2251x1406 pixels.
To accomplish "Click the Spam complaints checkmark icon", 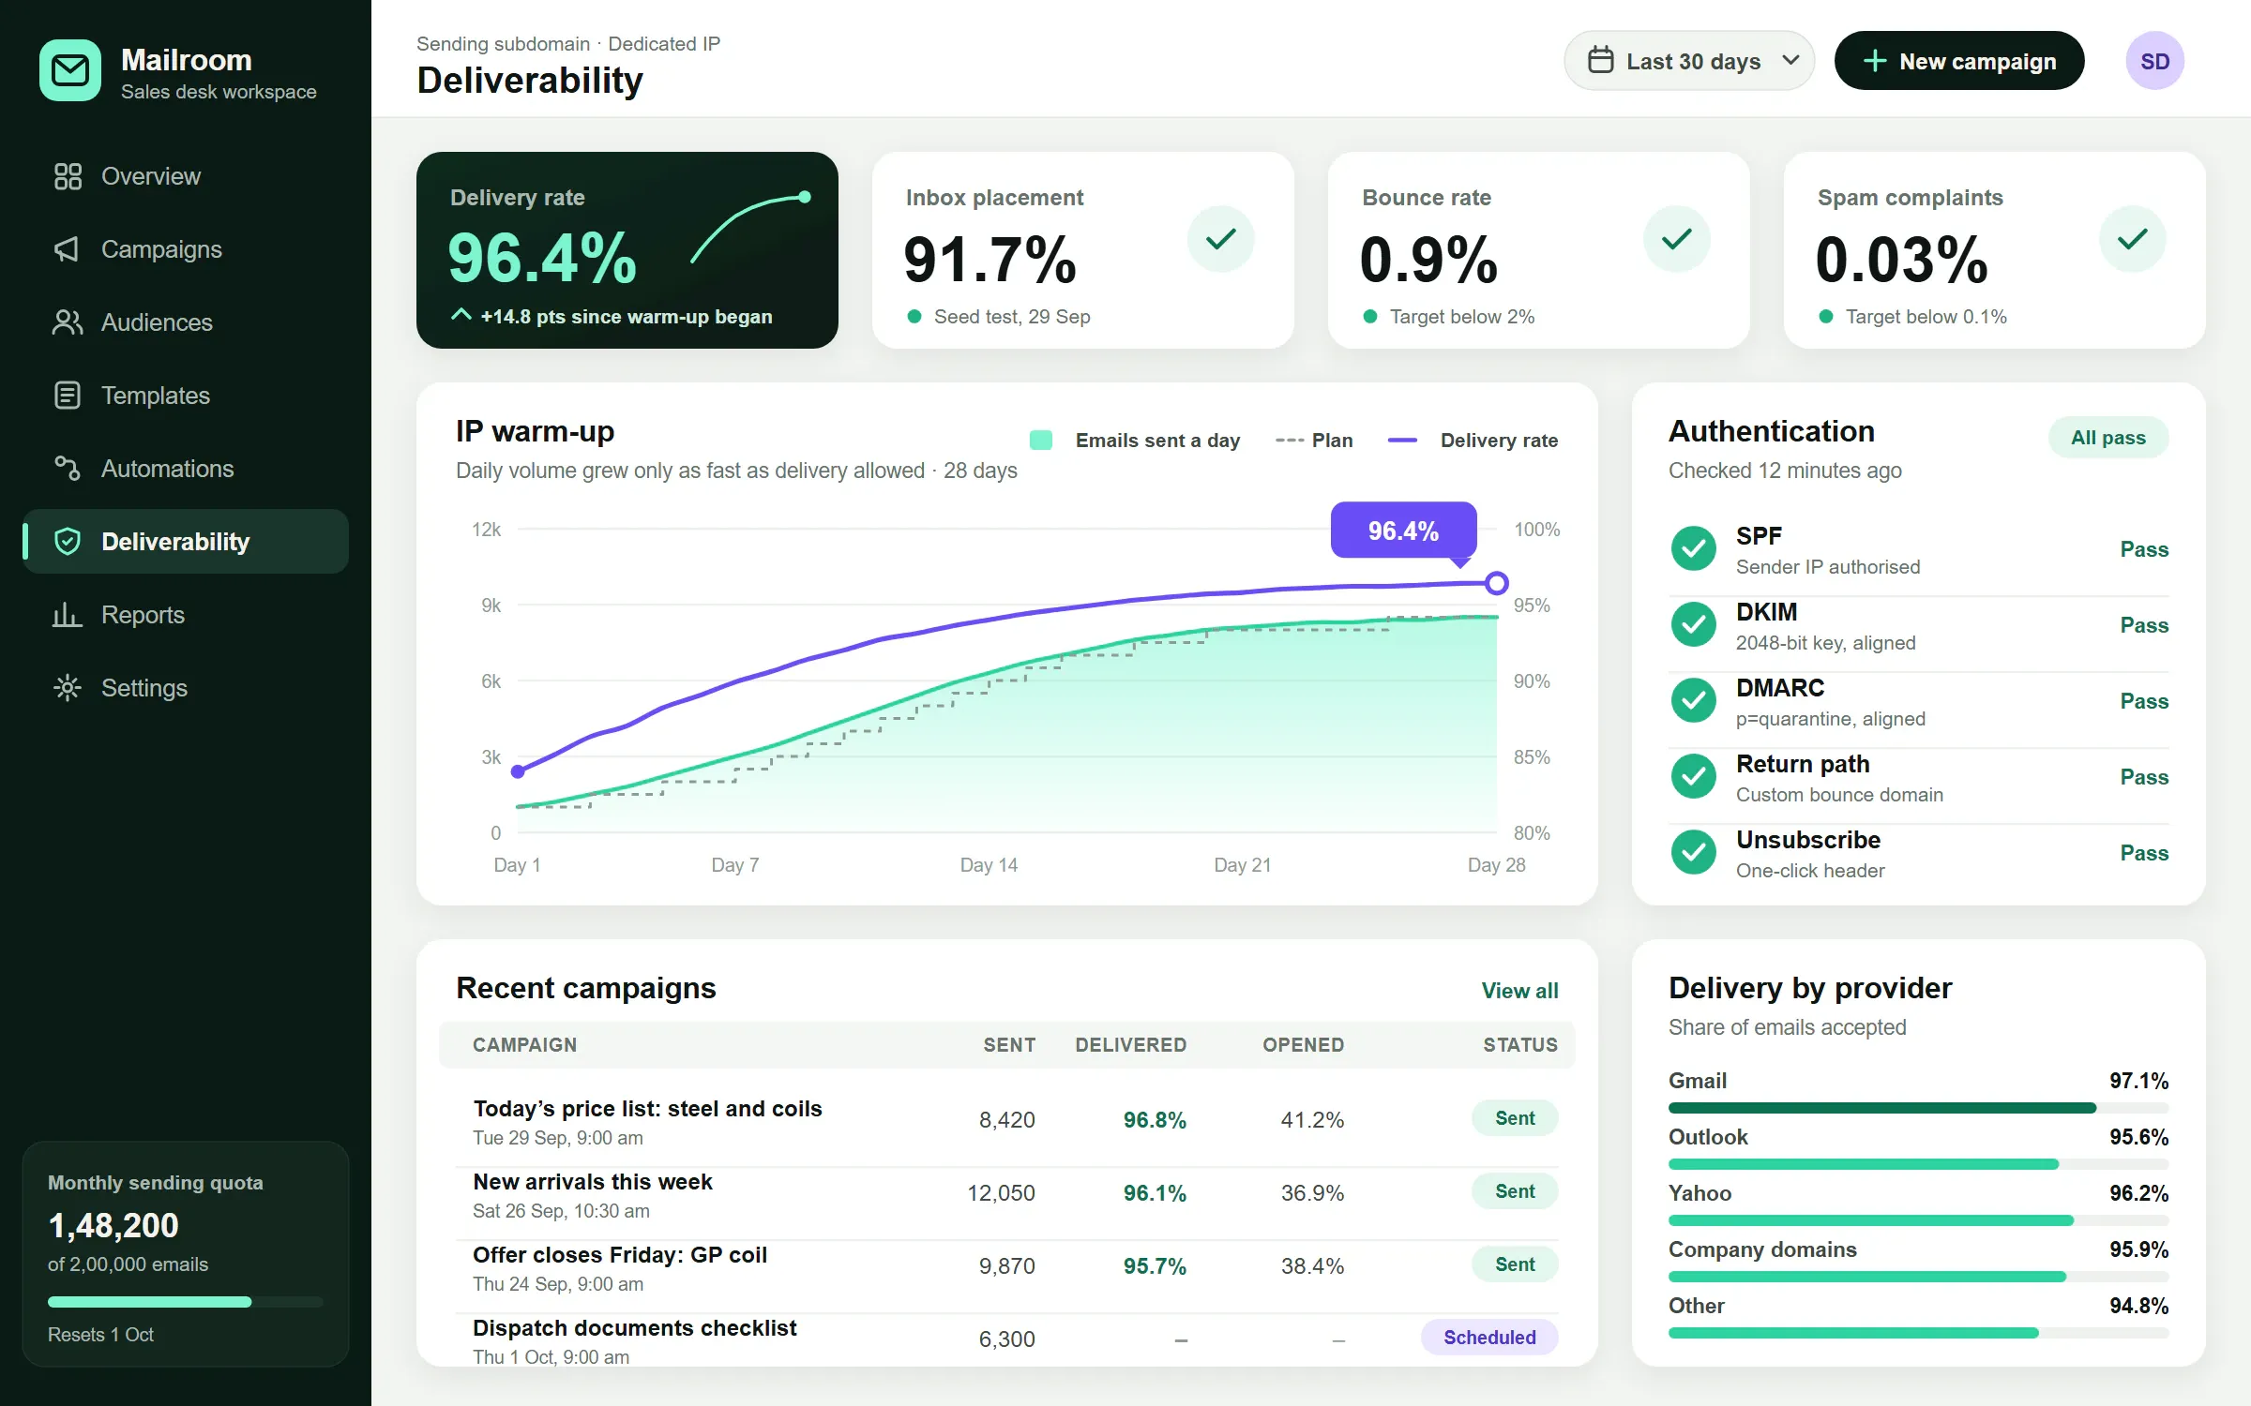I will [x=2132, y=239].
